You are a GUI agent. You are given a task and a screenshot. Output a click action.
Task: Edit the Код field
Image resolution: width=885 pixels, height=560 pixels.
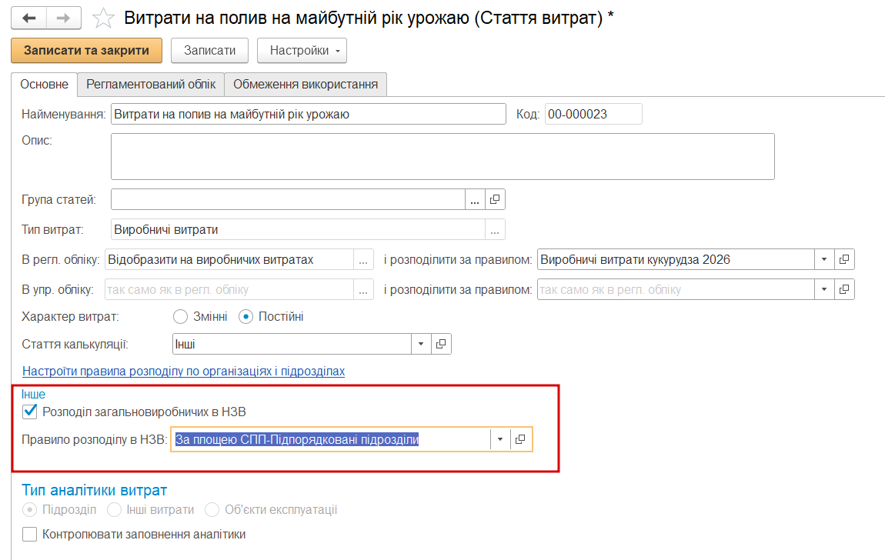[593, 114]
